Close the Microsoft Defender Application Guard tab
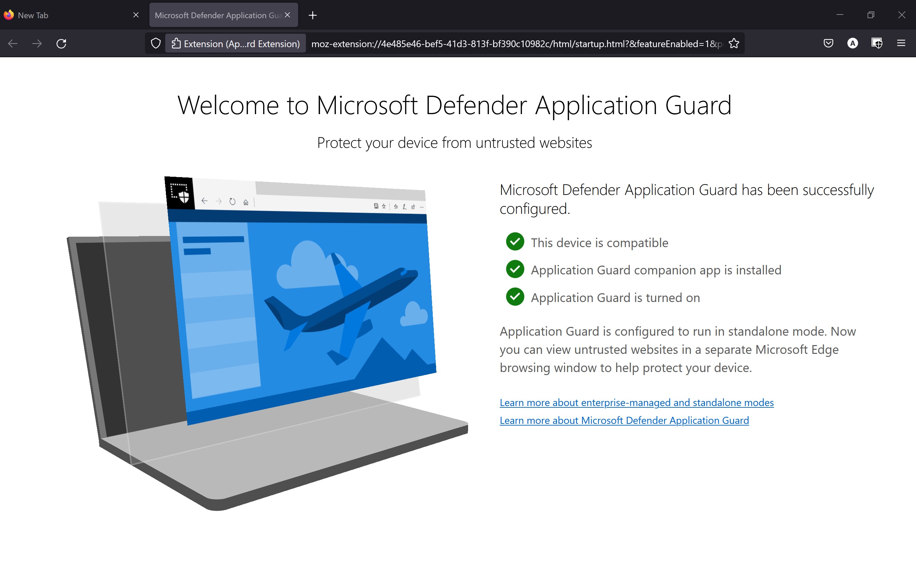 coord(288,15)
